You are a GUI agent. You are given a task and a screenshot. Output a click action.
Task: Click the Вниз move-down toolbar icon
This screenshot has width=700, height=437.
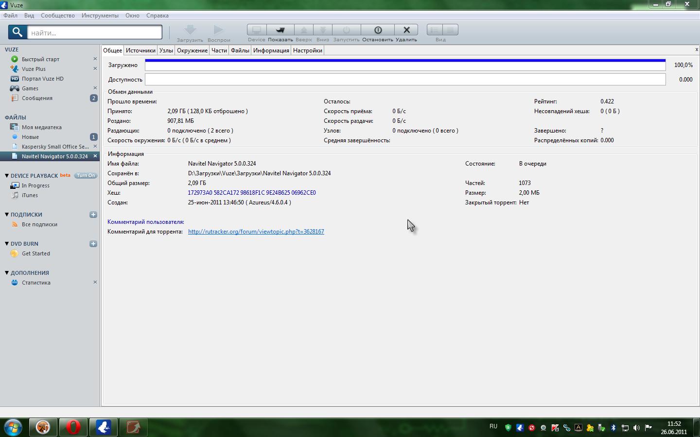[323, 30]
